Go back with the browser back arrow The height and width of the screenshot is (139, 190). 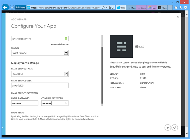click(x=5, y=8)
